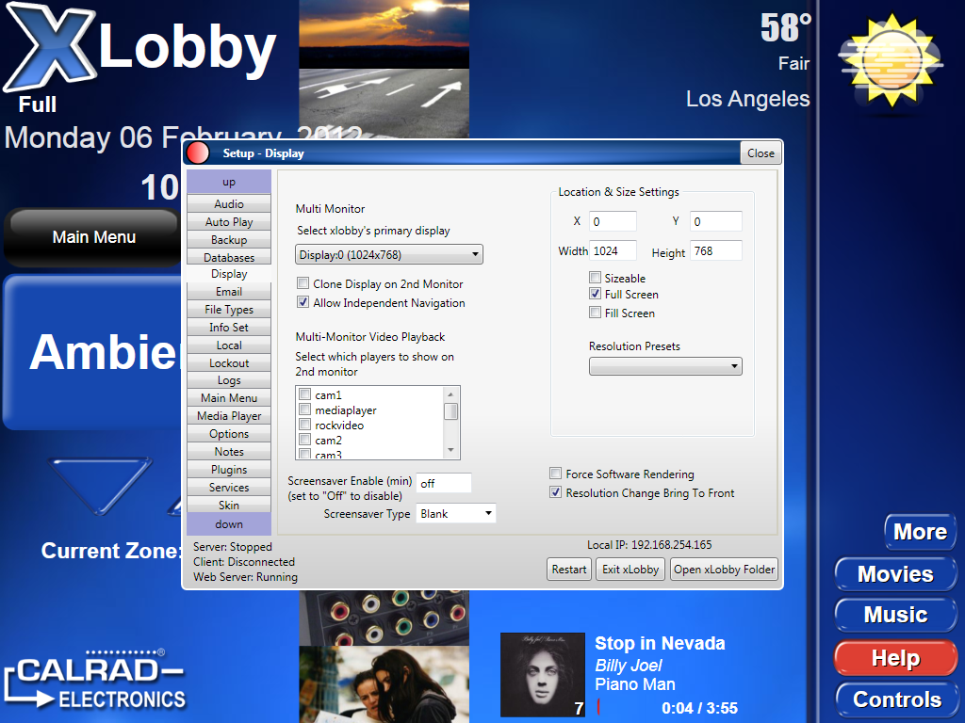Click the Screensaver Enable minutes field

[444, 483]
